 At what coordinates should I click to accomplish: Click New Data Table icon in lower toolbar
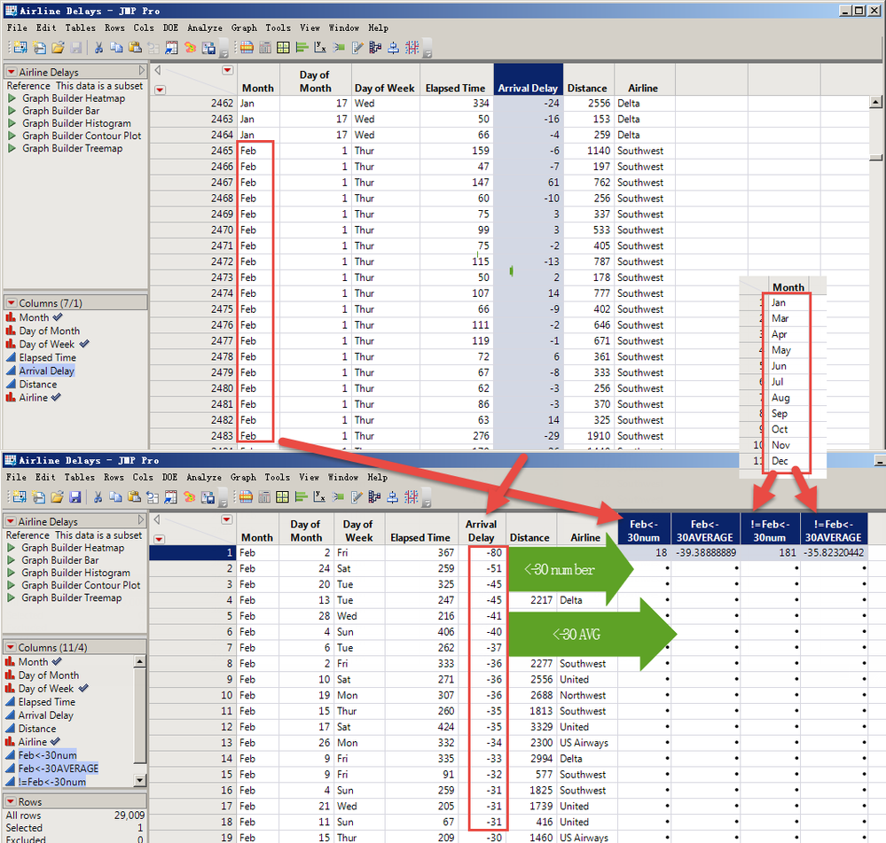pos(19,496)
